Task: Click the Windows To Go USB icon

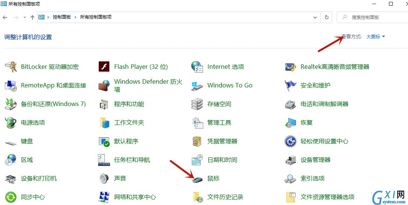Action: tap(197, 86)
